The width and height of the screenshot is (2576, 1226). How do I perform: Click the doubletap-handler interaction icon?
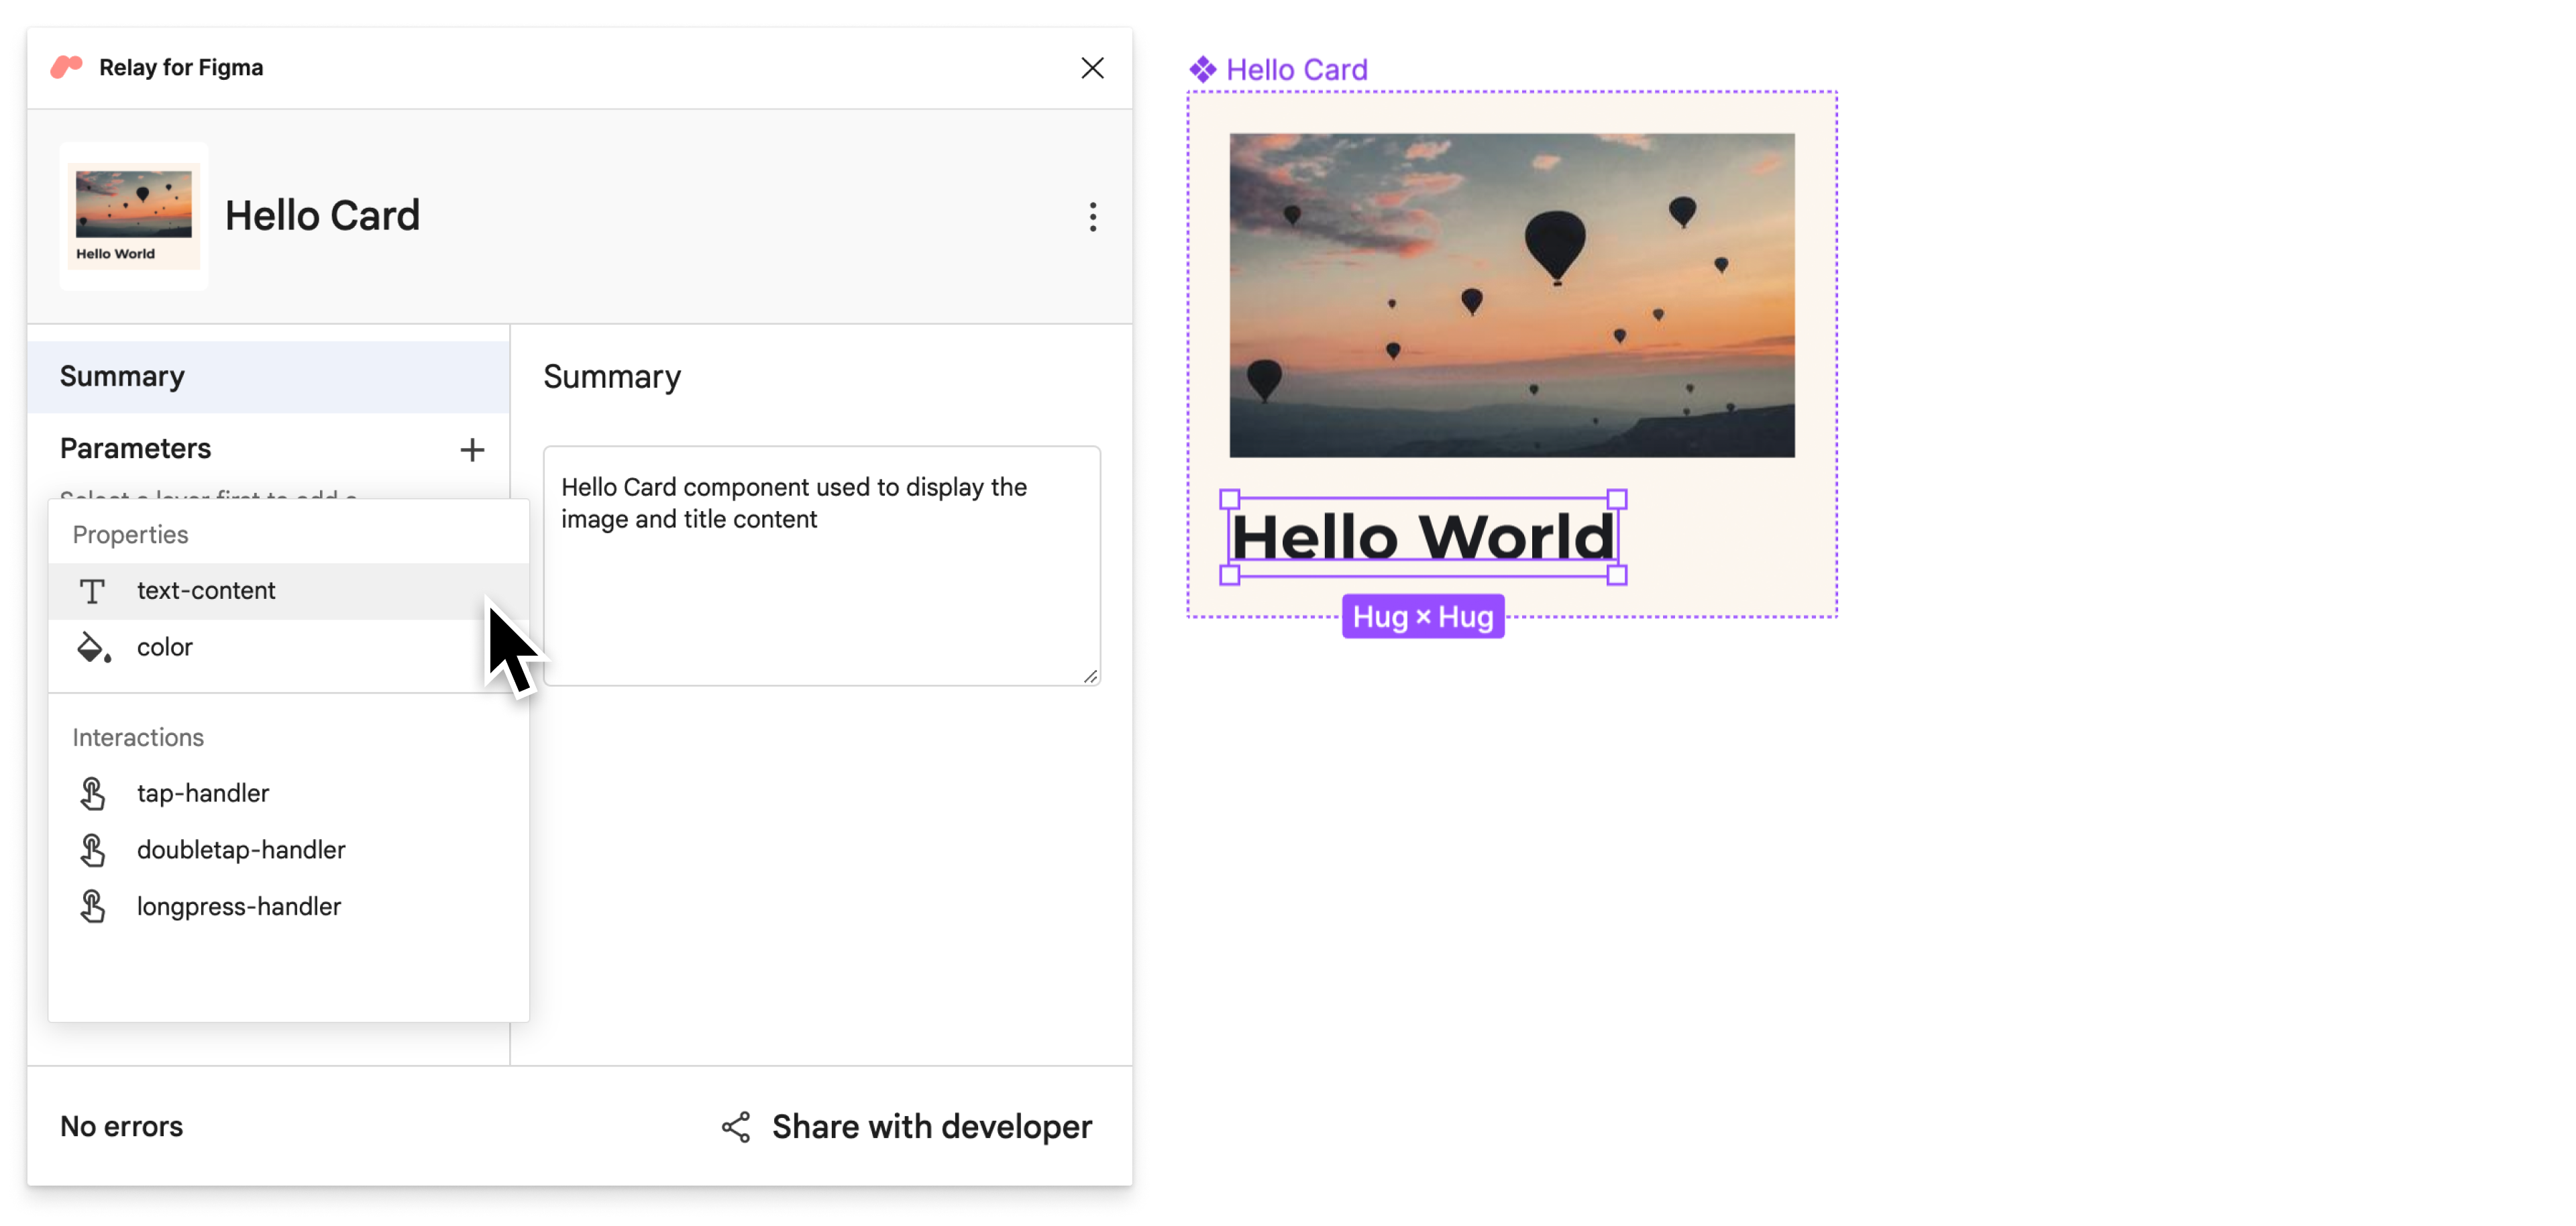pos(95,850)
